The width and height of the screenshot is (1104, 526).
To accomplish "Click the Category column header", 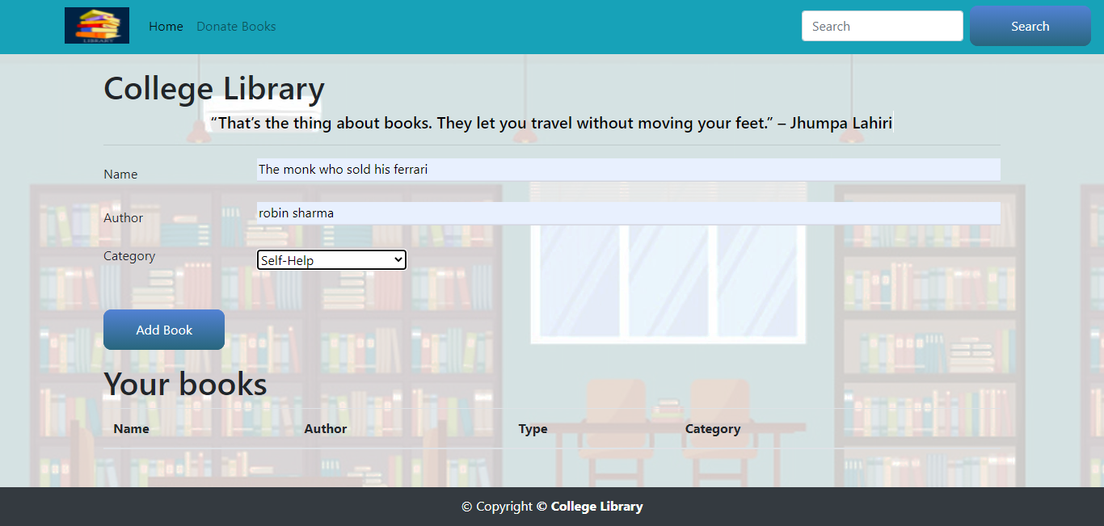I will 713,429.
